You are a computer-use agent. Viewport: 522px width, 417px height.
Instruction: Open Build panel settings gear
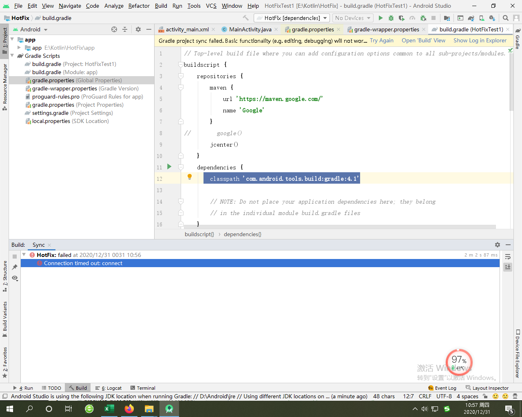point(498,245)
